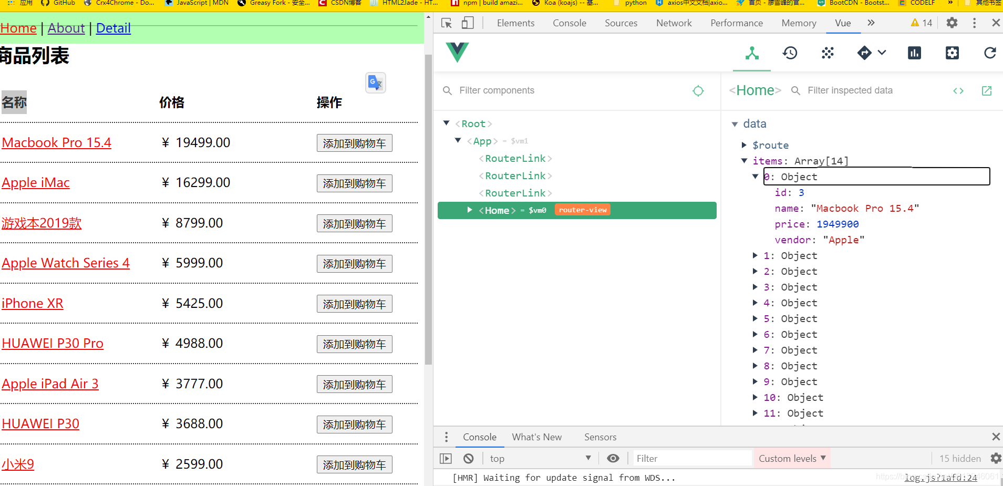The height and width of the screenshot is (486, 1003).
Task: Open DevTools settings gear
Action: [952, 23]
